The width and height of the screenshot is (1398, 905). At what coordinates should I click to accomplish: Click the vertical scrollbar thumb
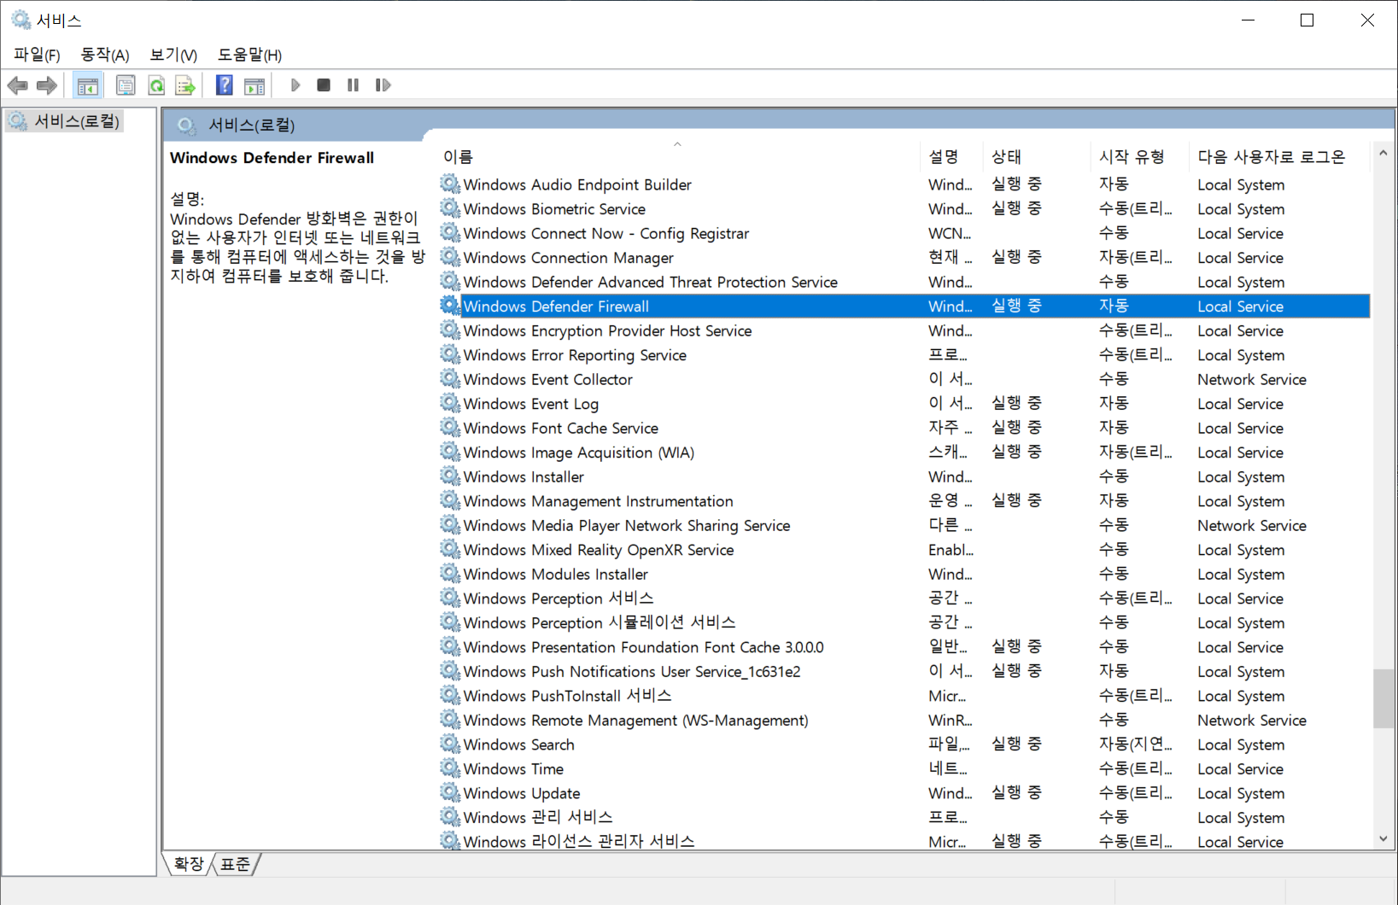pos(1383,698)
